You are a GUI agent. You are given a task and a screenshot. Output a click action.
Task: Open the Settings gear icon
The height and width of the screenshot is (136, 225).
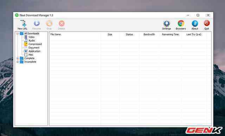tap(167, 23)
